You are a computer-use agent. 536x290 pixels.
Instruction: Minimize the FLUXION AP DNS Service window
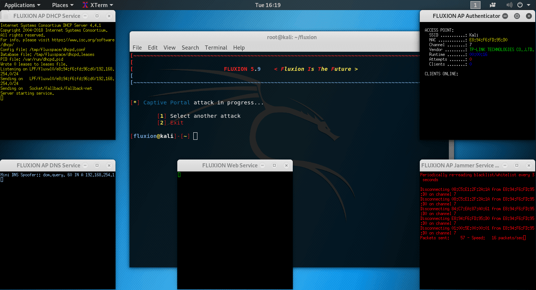point(85,165)
